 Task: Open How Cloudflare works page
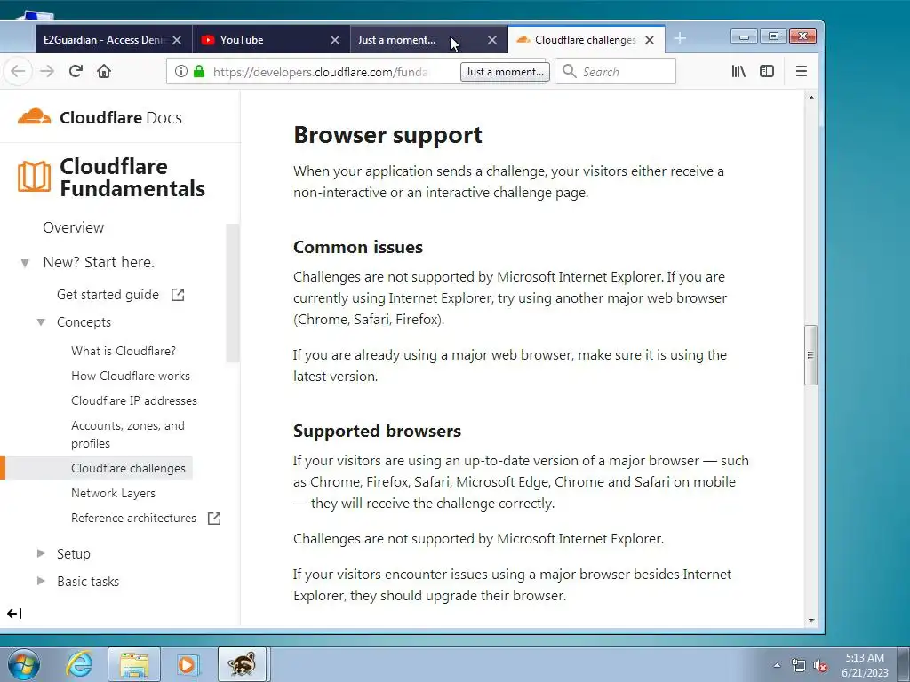[131, 376]
